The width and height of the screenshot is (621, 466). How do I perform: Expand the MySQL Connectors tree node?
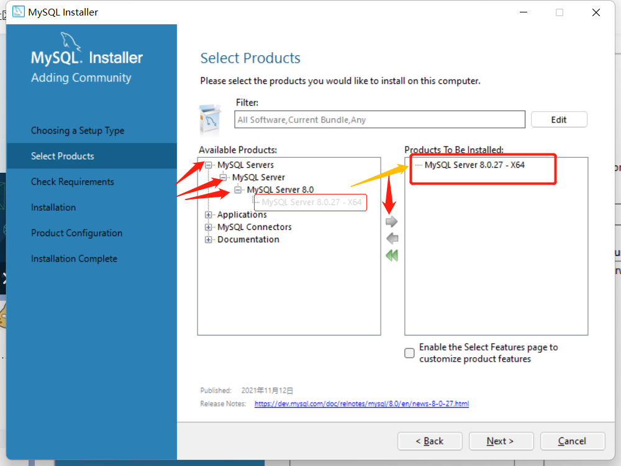coord(208,227)
